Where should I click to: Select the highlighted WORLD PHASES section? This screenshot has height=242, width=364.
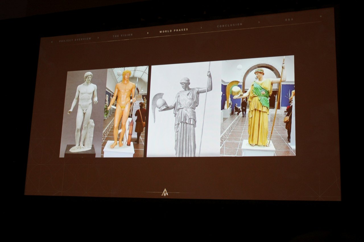(173, 30)
